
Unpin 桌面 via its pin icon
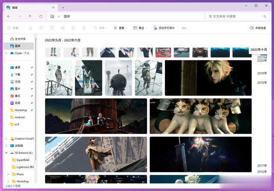pos(32,68)
